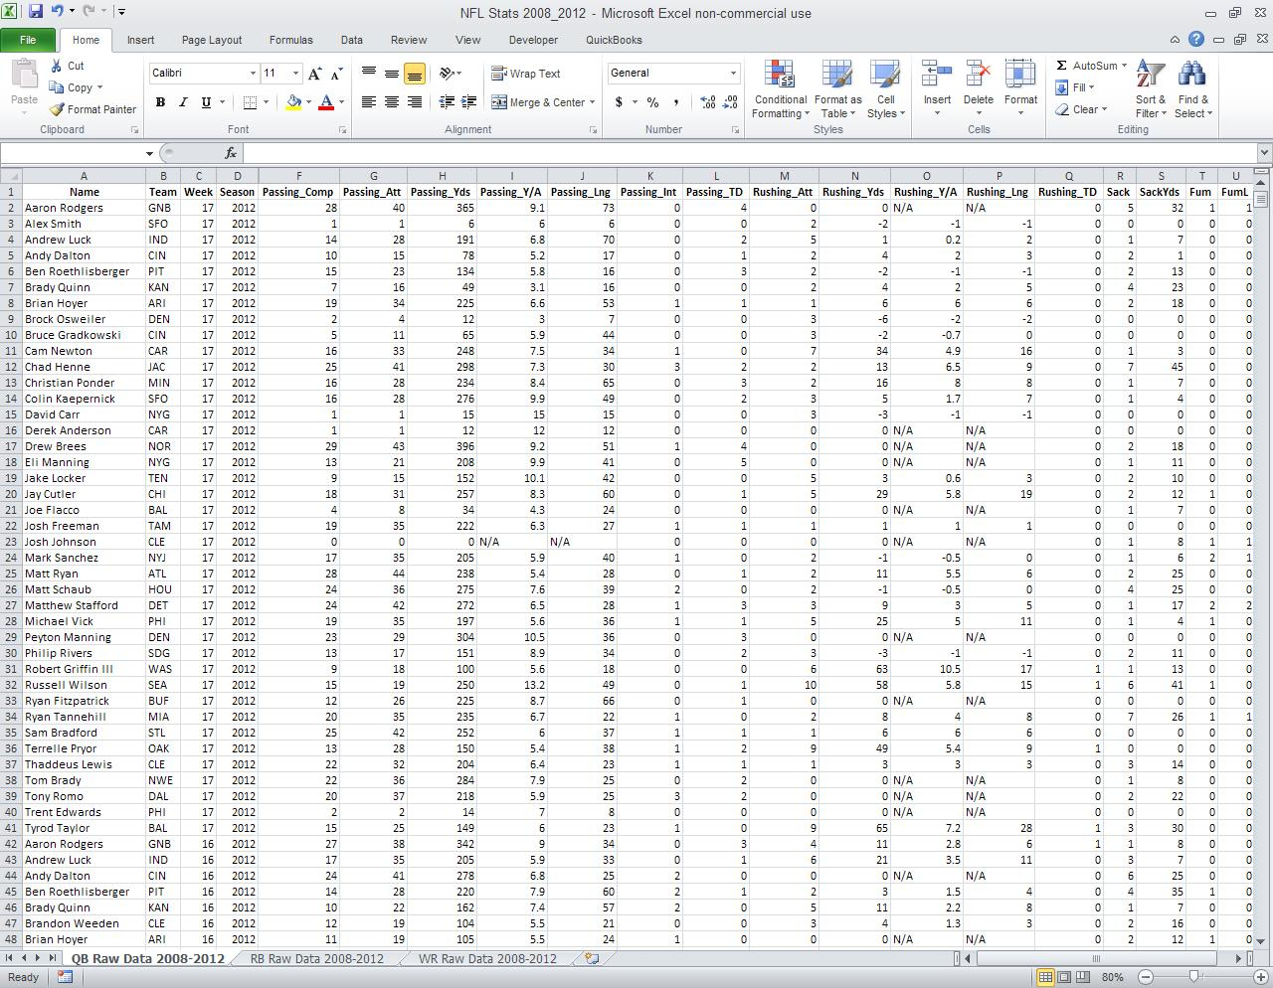The height and width of the screenshot is (988, 1273).
Task: Open the Formulas ribbon tab
Action: point(290,40)
